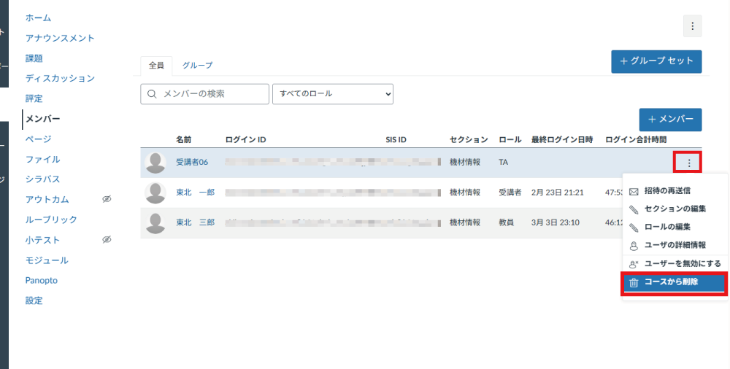Click the SIS ID column header
Image resolution: width=730 pixels, height=369 pixels.
[x=396, y=139]
